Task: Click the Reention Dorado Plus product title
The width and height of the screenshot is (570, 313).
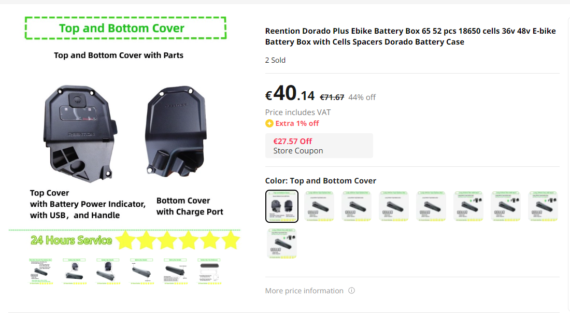Action: click(x=410, y=36)
